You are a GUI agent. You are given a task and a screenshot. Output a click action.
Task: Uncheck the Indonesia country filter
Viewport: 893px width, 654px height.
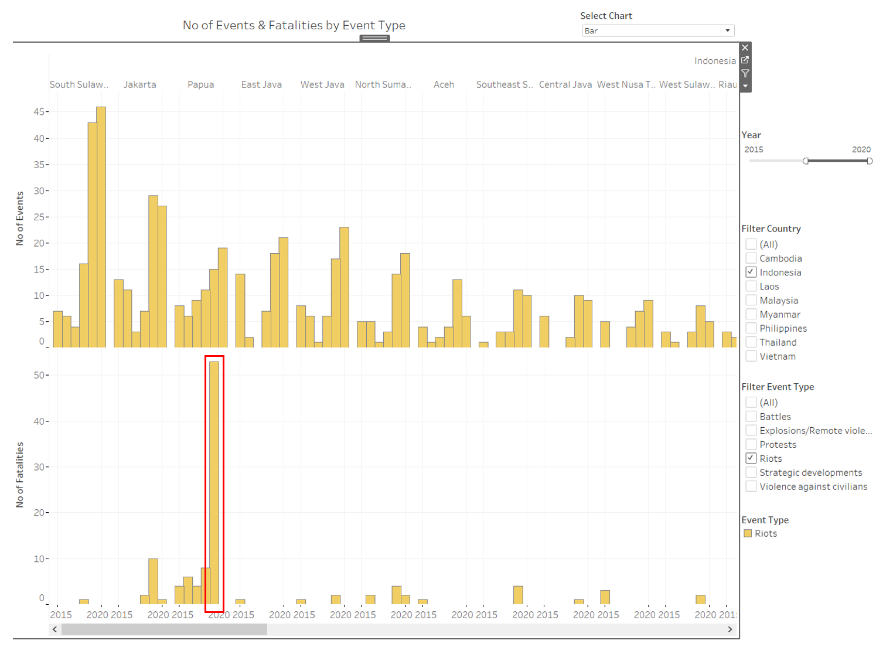coord(751,272)
